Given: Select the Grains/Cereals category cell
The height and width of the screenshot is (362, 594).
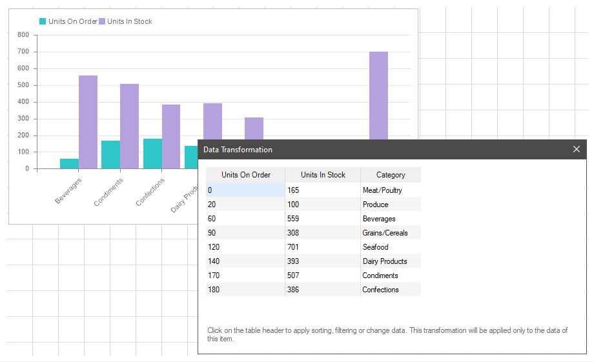Looking at the screenshot, I should click(385, 233).
